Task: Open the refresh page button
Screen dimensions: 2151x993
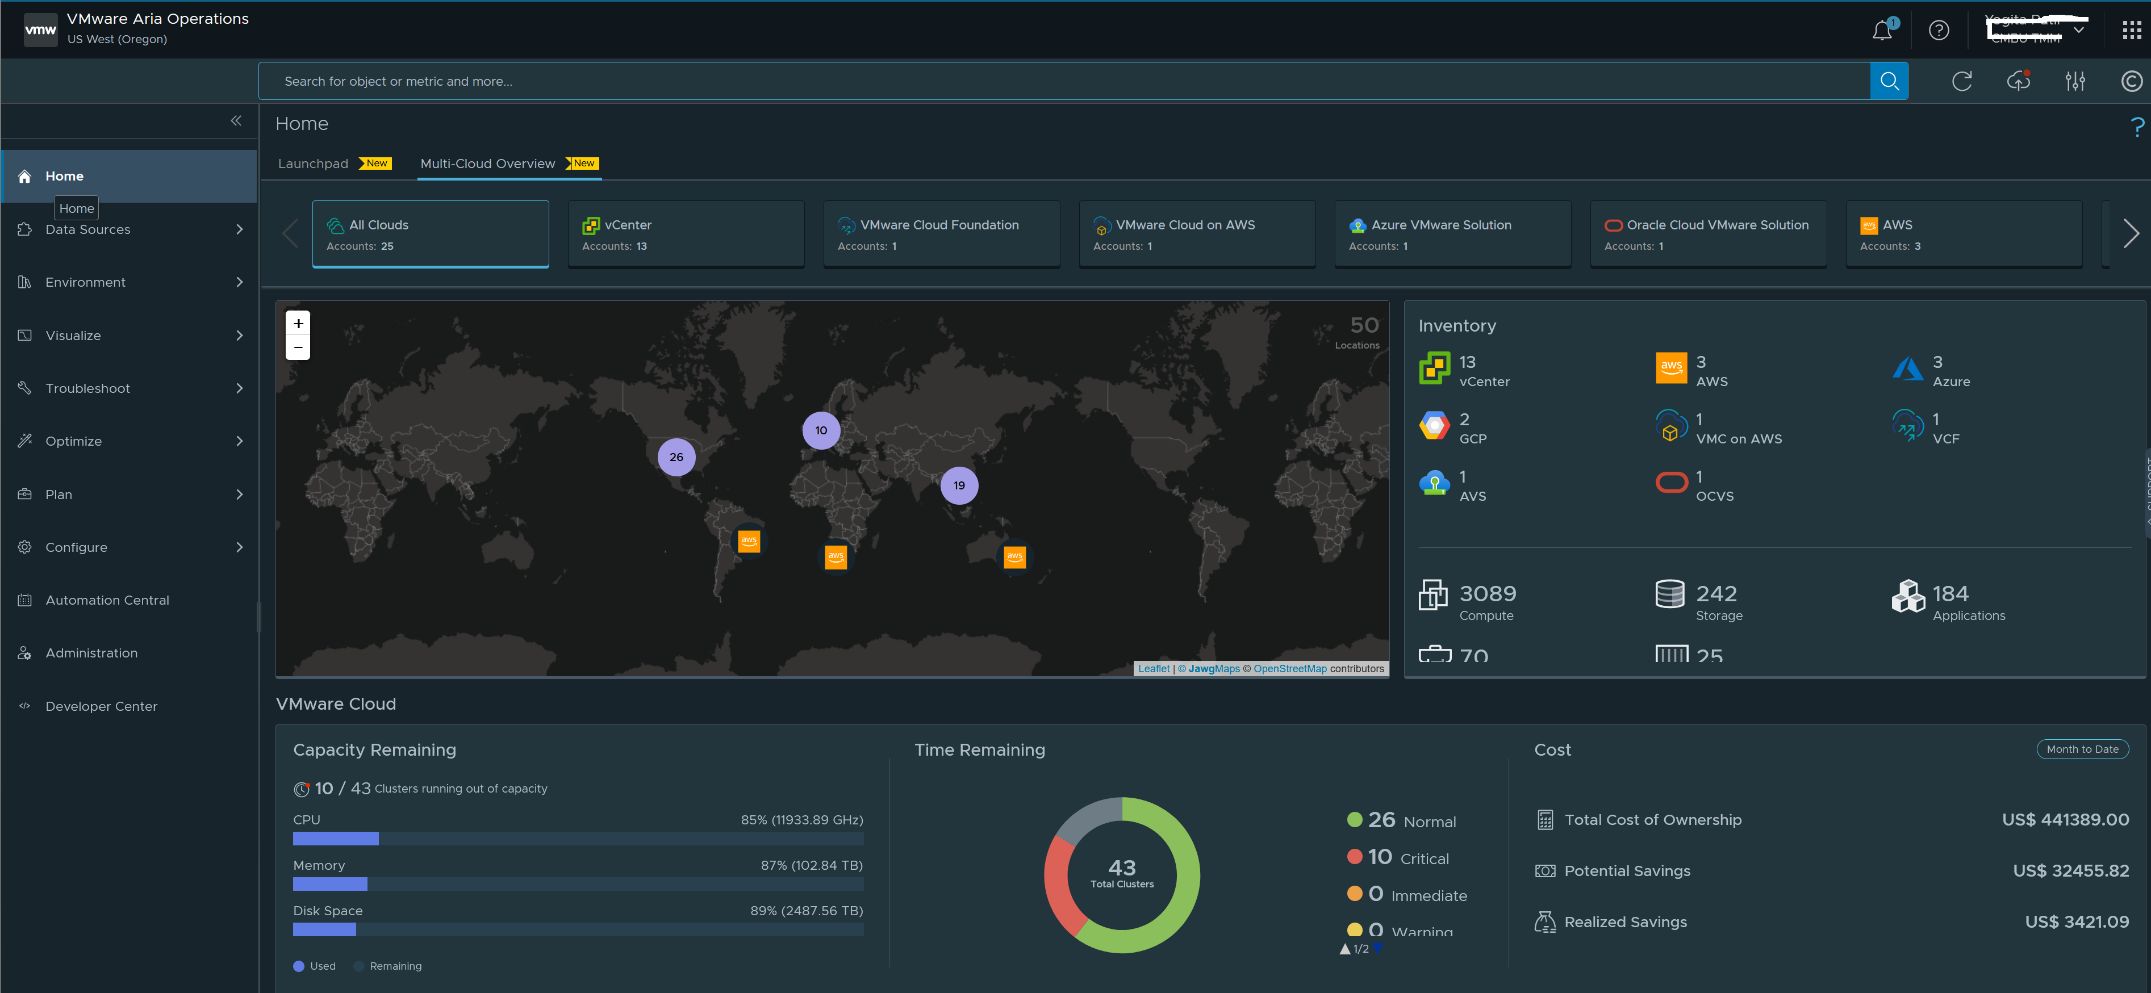Action: coord(1962,81)
